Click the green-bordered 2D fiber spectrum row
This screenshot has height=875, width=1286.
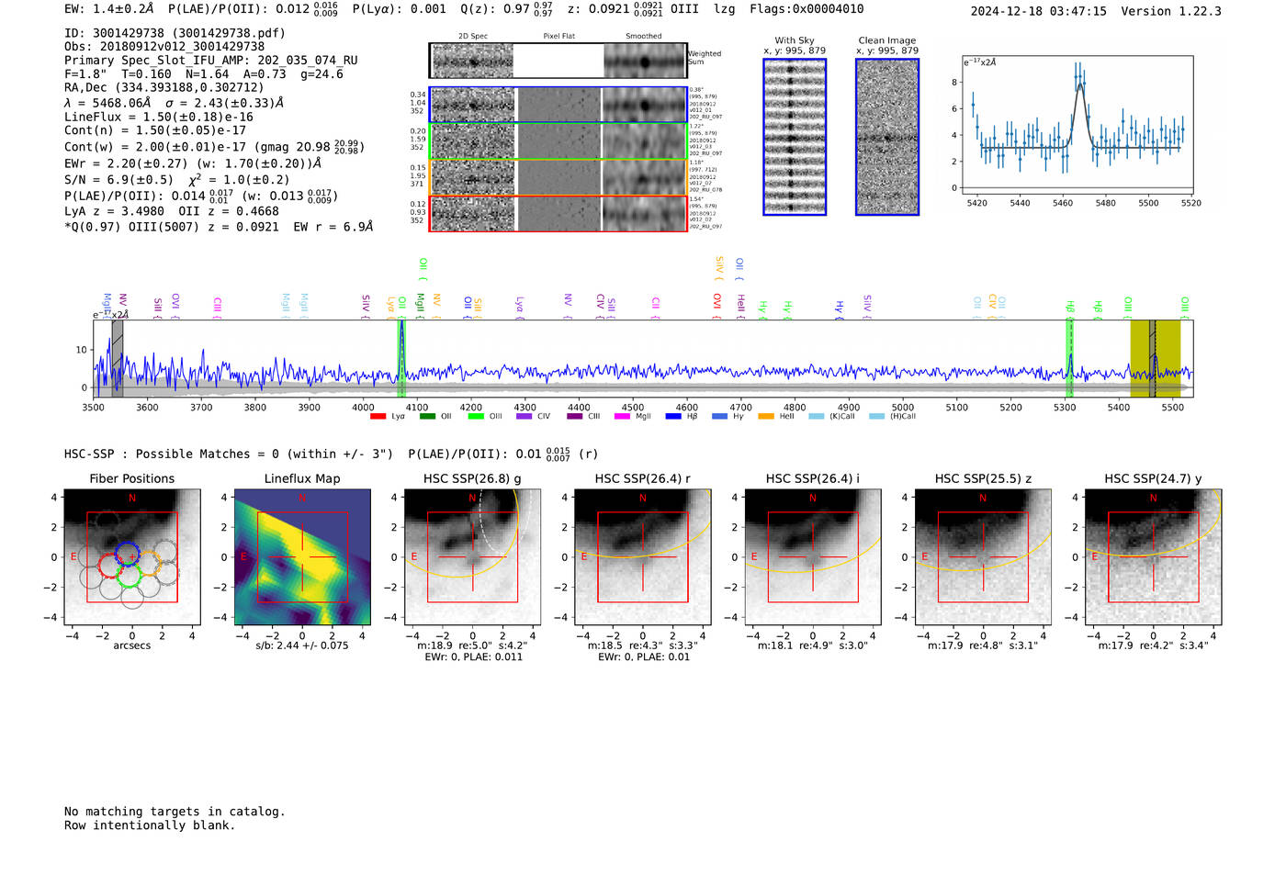pos(558,140)
